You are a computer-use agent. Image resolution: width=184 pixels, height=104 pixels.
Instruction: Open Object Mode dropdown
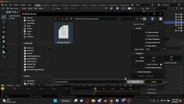tap(14, 8)
